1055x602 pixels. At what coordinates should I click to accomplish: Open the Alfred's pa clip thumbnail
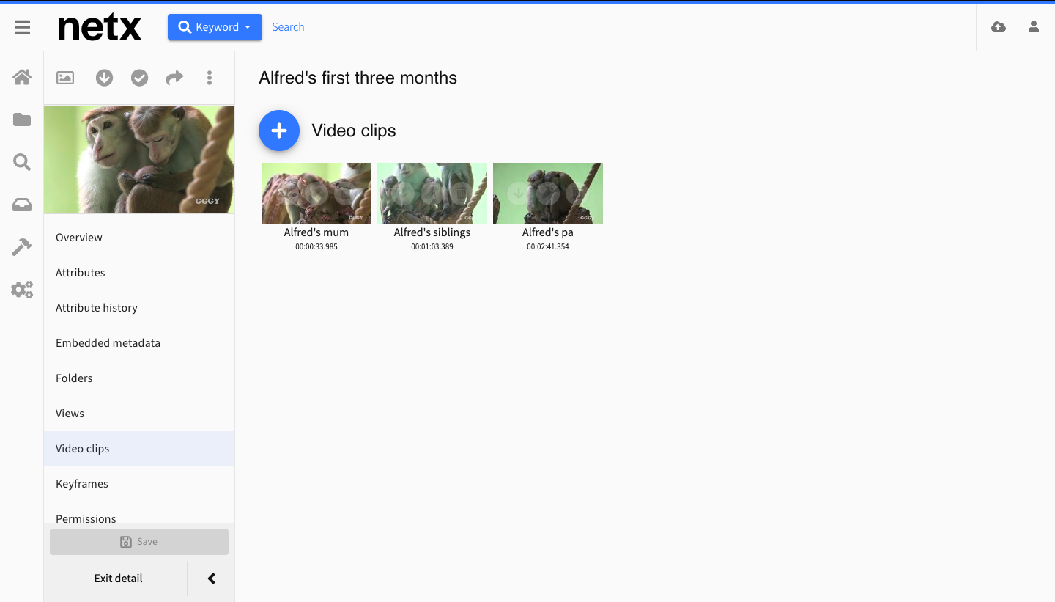(548, 194)
